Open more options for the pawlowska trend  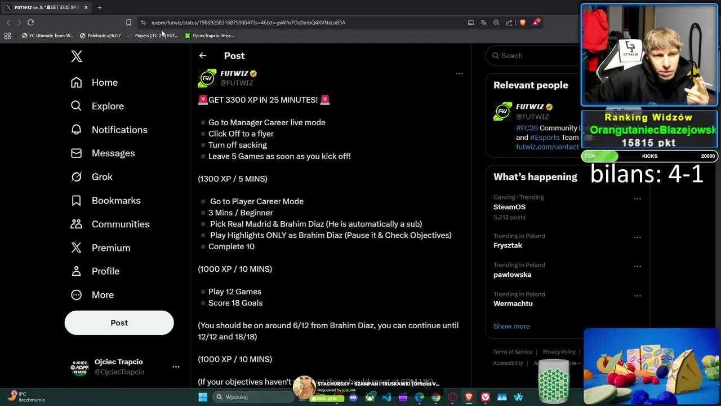click(x=637, y=266)
